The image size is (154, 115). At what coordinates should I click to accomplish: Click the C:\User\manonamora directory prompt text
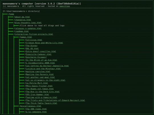pos(21,11)
